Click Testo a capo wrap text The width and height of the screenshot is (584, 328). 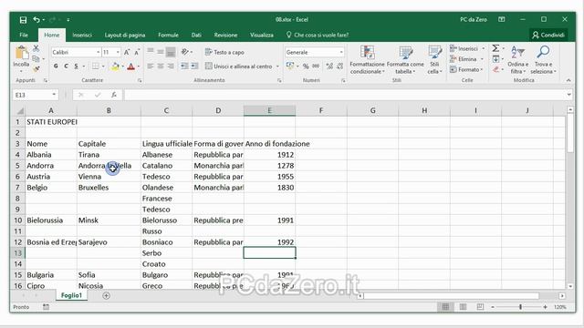224,53
